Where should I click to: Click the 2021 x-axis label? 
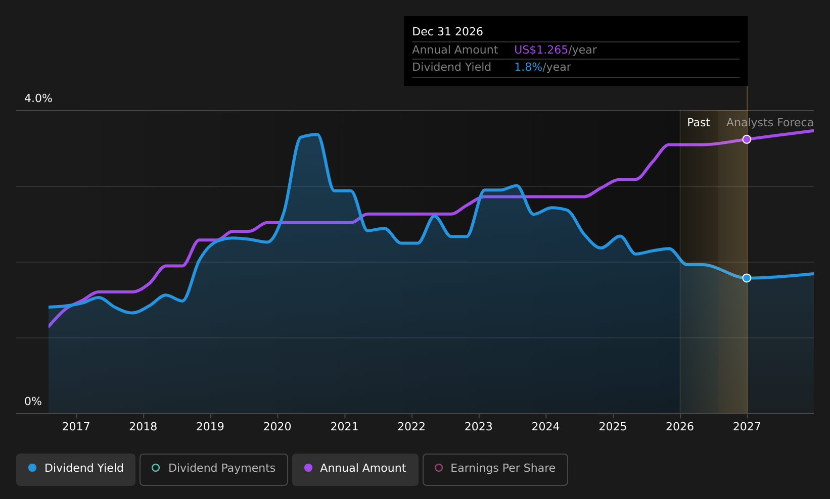pos(344,427)
